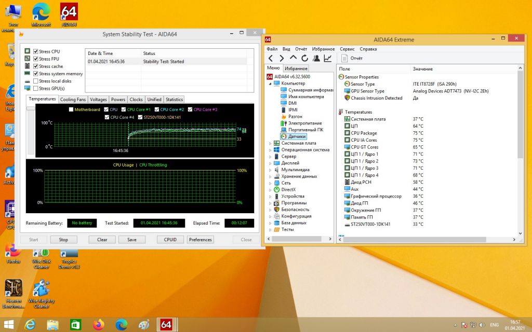Viewport: 532px width, 332px height.
Task: Expand the Операционная система tree node
Action: click(270, 150)
